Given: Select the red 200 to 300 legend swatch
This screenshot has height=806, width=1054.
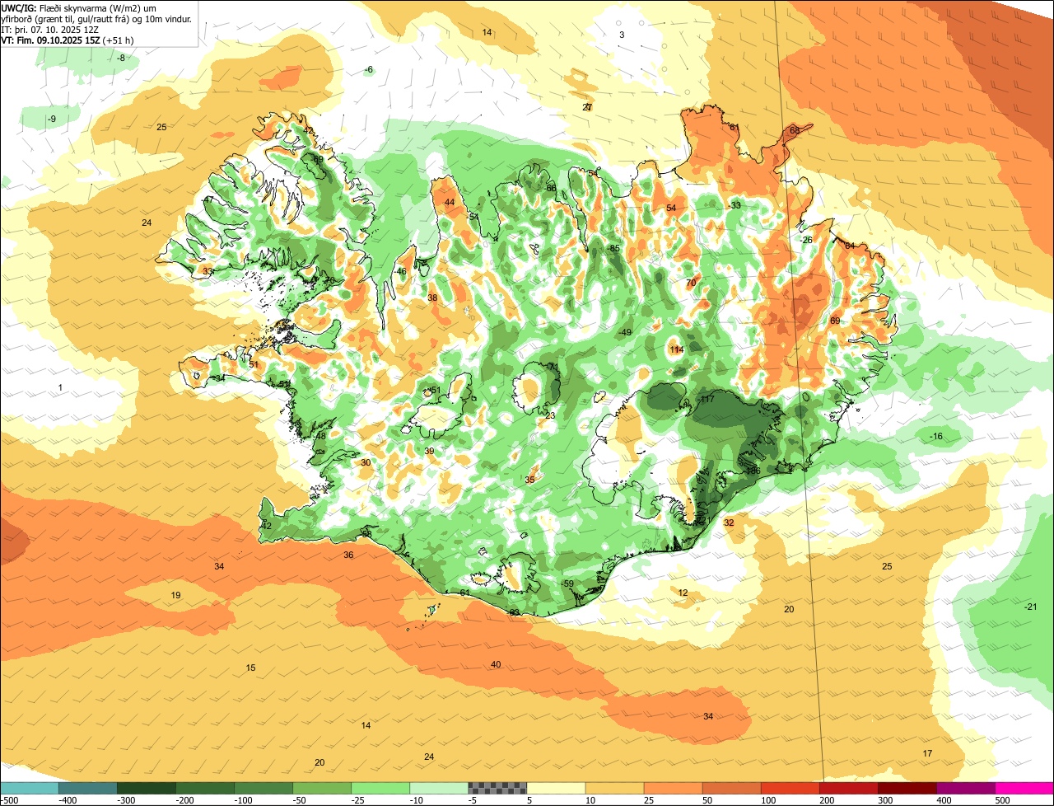Looking at the screenshot, I should (x=847, y=787).
